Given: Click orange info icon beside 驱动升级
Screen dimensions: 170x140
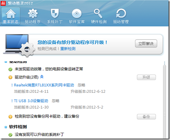Looking at the screenshot, I should (x=10, y=77).
